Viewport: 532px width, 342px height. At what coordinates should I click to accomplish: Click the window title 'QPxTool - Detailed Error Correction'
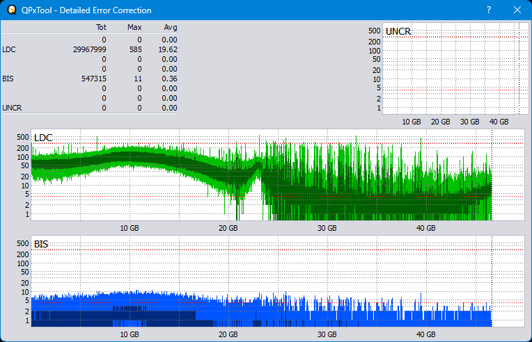point(86,10)
